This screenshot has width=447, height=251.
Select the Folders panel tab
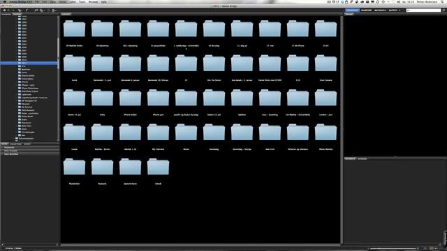tap(17, 14)
